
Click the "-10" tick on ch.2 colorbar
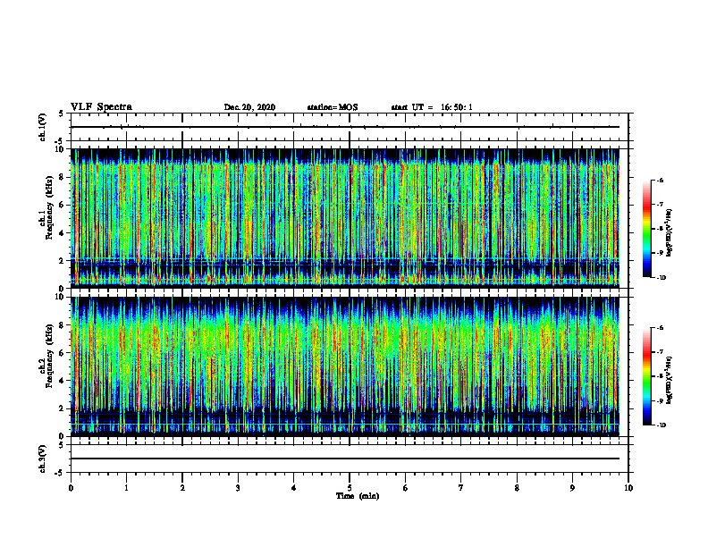(x=662, y=425)
